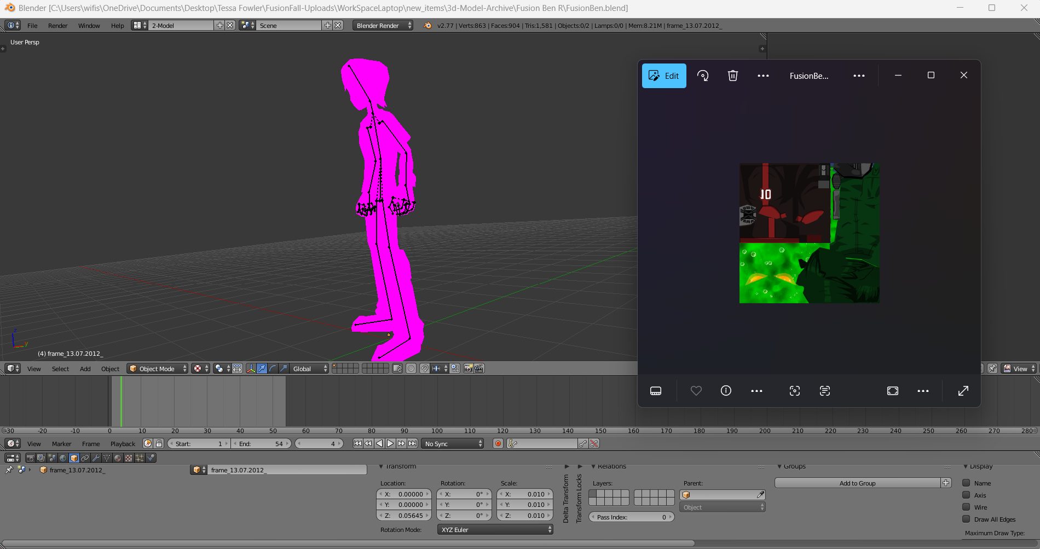
Task: Enable Name display checkbox
Action: coord(966,483)
